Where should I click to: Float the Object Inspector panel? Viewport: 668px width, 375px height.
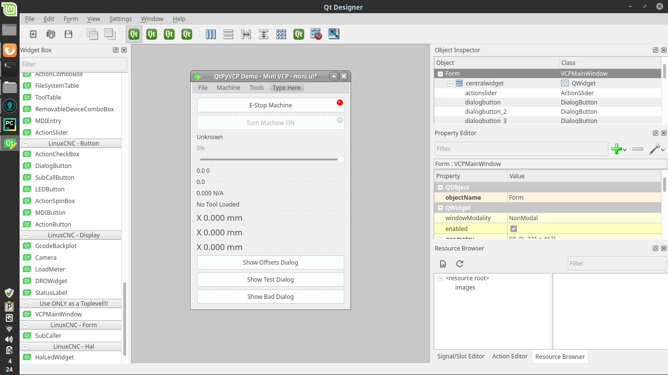tap(655, 50)
